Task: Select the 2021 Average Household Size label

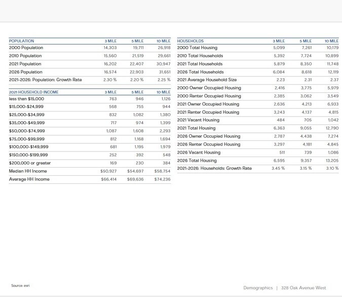Action: (207, 80)
